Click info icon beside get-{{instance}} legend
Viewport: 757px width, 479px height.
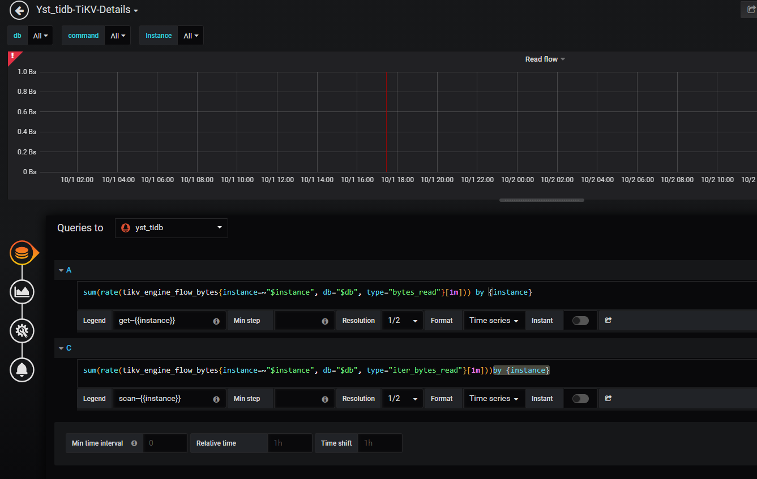[216, 321]
